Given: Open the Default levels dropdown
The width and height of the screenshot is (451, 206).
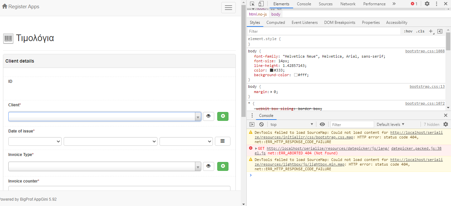Looking at the screenshot, I should [x=390, y=125].
